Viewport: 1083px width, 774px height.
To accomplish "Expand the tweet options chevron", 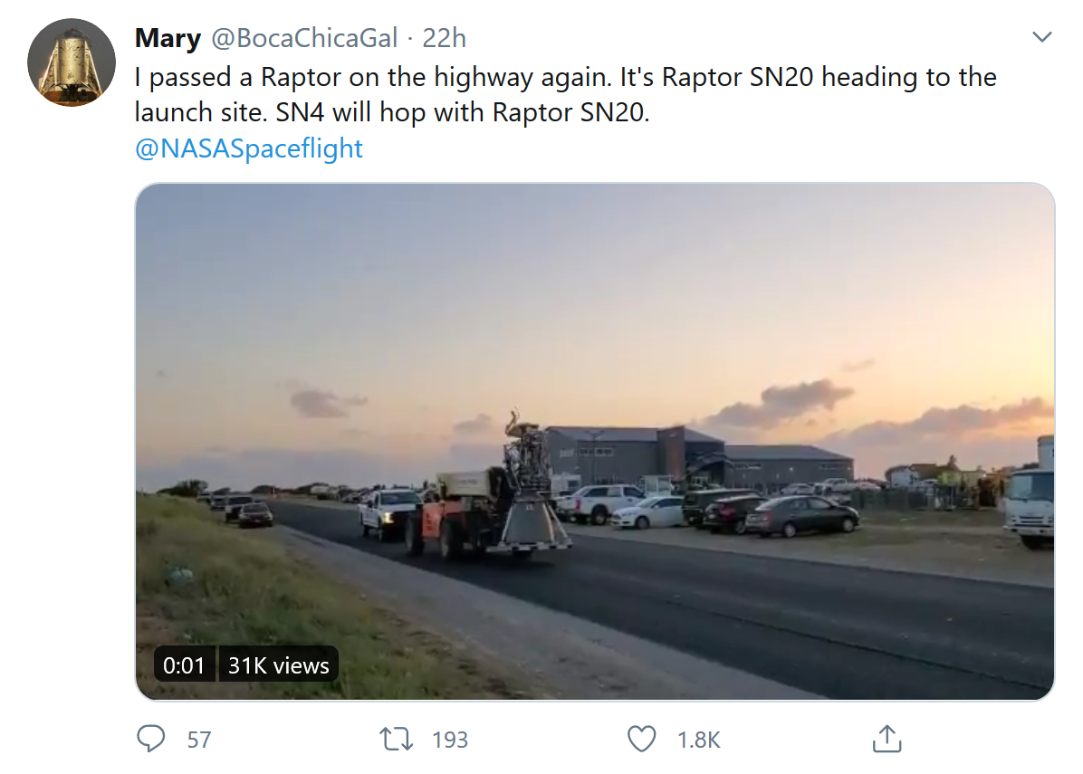I will 1042,37.
